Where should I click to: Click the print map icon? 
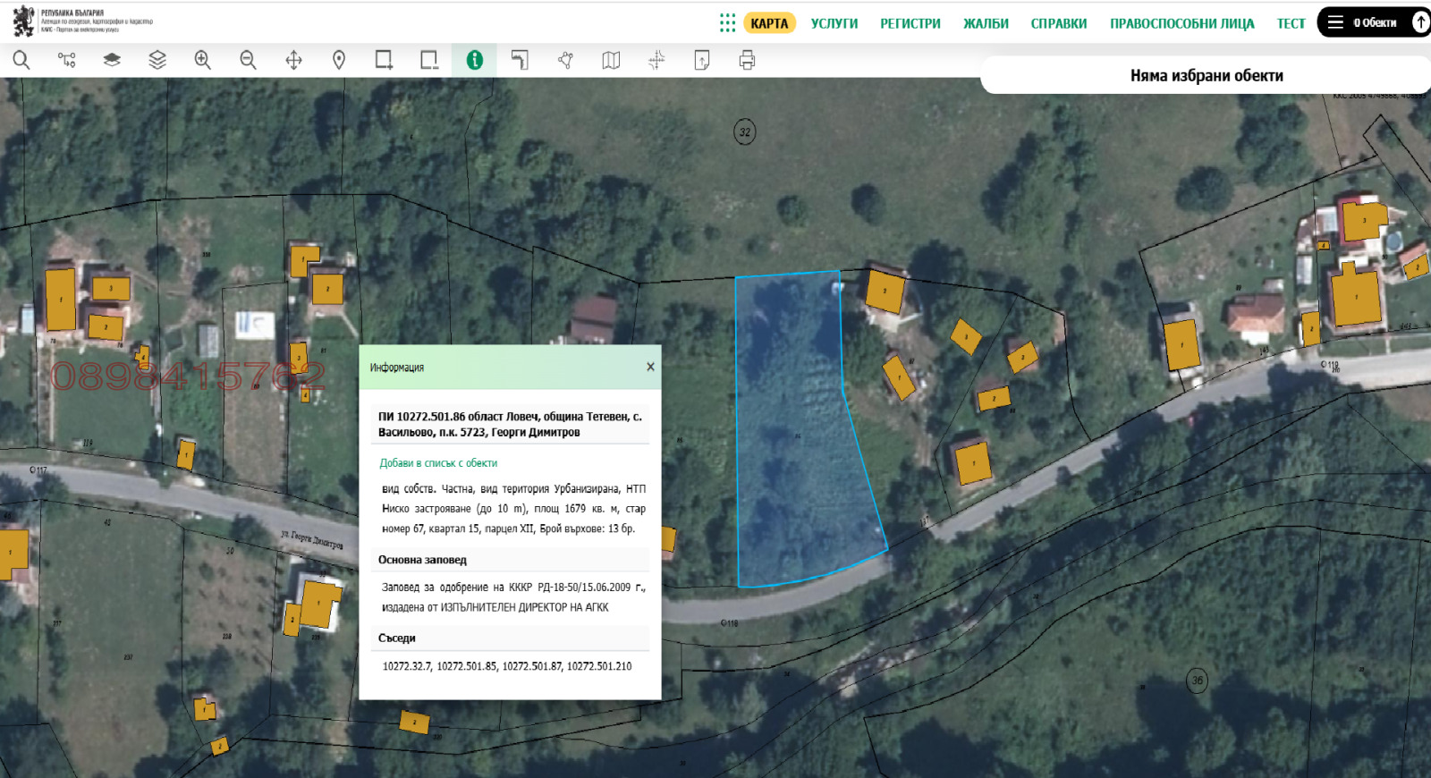point(747,60)
